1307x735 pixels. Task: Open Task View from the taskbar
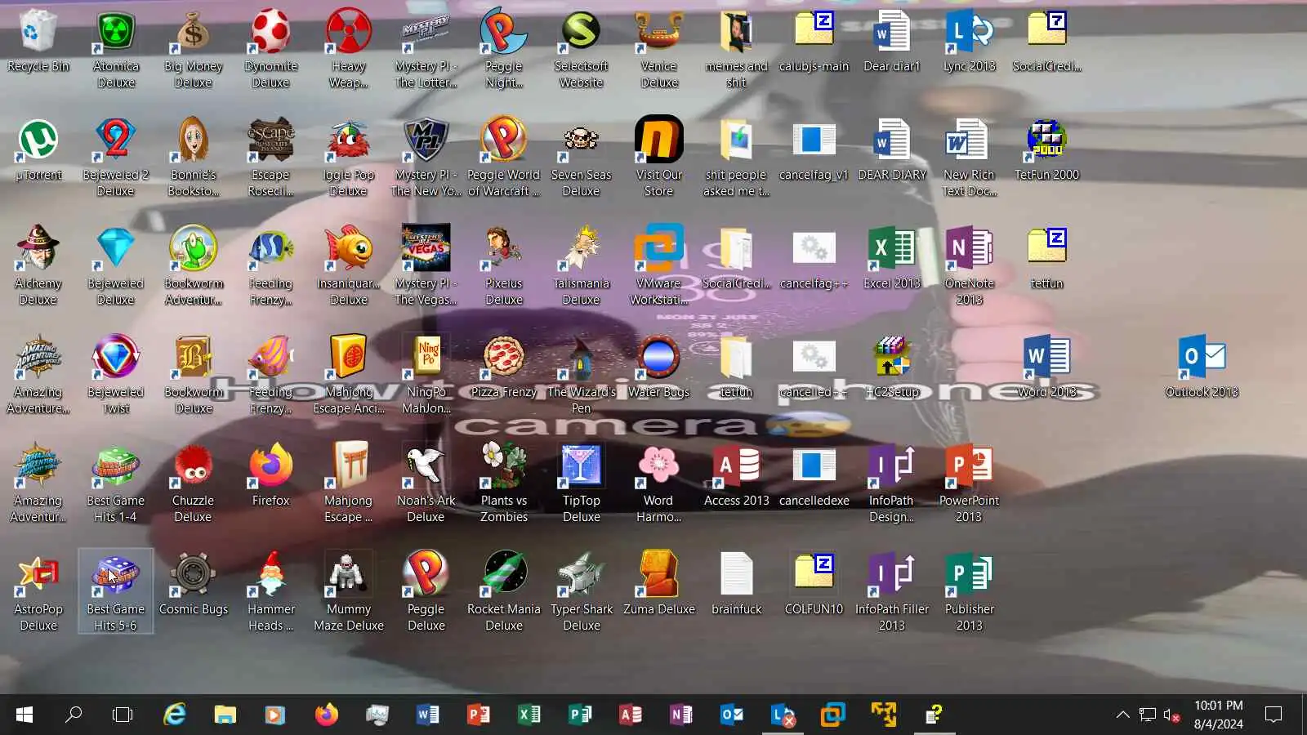(x=123, y=715)
